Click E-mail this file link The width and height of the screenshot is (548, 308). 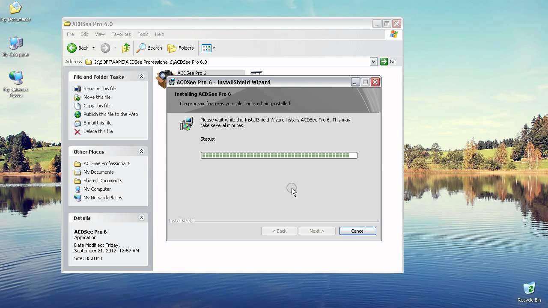tap(97, 123)
